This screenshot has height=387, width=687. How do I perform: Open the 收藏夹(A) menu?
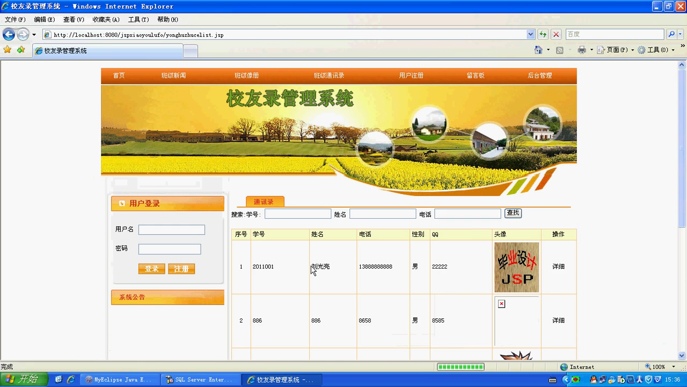tap(106, 19)
